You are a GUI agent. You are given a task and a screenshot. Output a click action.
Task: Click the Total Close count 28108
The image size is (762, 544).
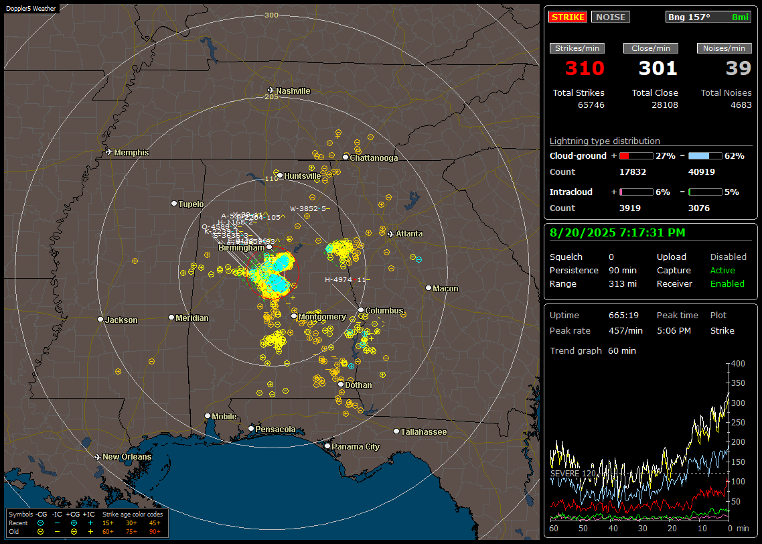(664, 105)
